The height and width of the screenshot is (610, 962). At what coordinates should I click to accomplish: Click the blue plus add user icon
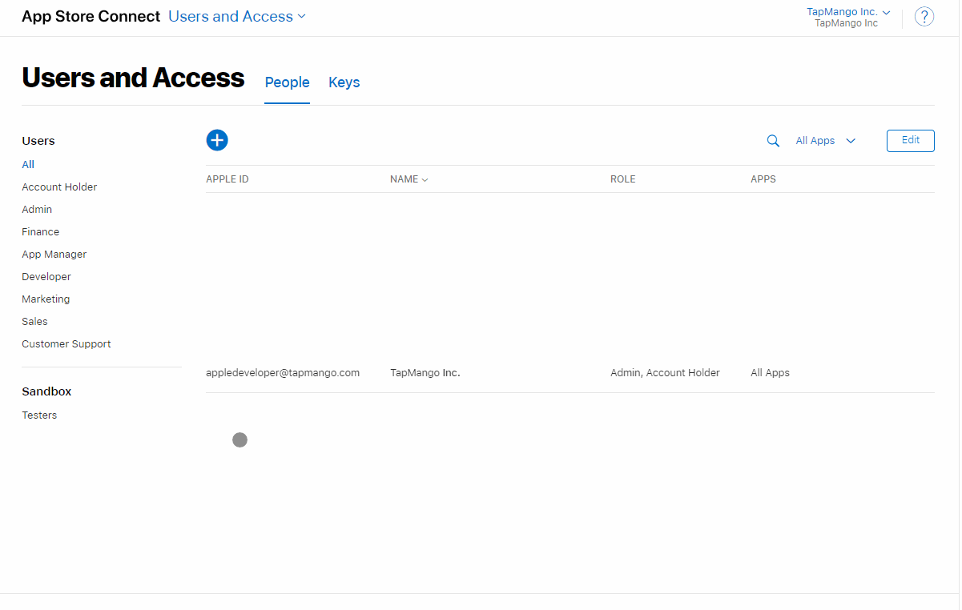[x=217, y=140]
